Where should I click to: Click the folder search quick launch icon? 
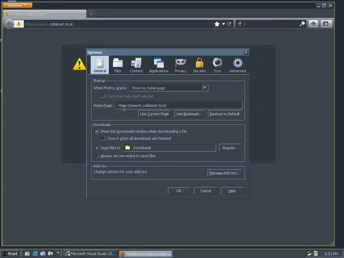click(x=50, y=254)
